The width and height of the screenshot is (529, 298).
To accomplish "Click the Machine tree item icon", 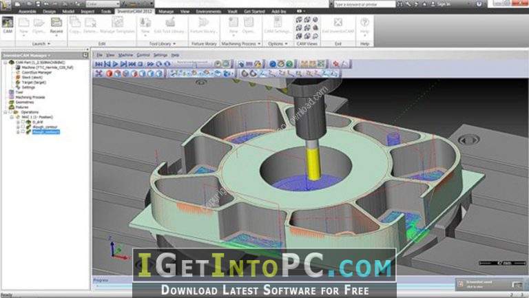I will point(18,67).
